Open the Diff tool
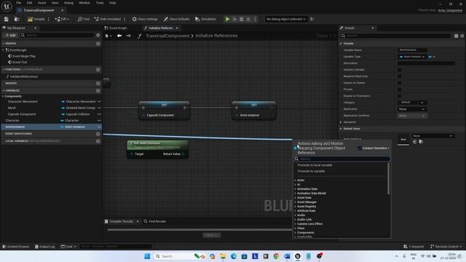The width and height of the screenshot is (466, 262). tap(62, 19)
